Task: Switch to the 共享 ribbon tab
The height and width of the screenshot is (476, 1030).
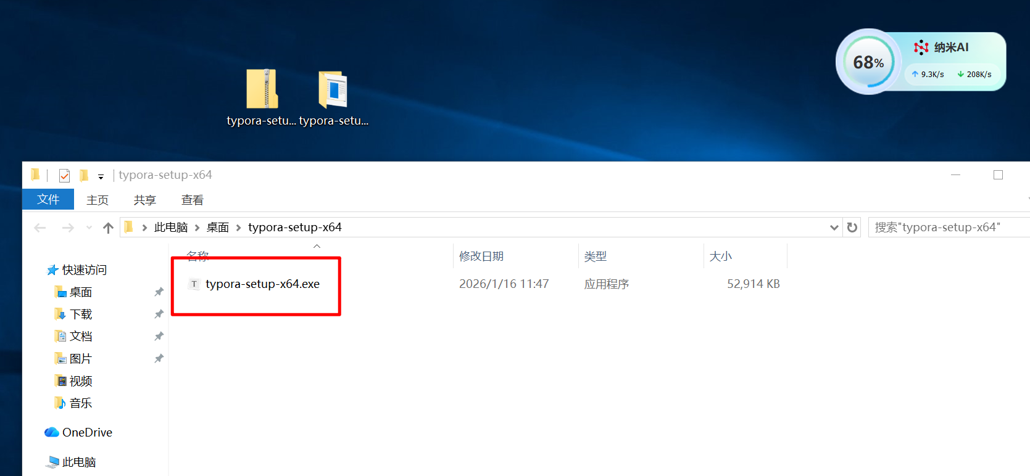Action: pos(144,200)
